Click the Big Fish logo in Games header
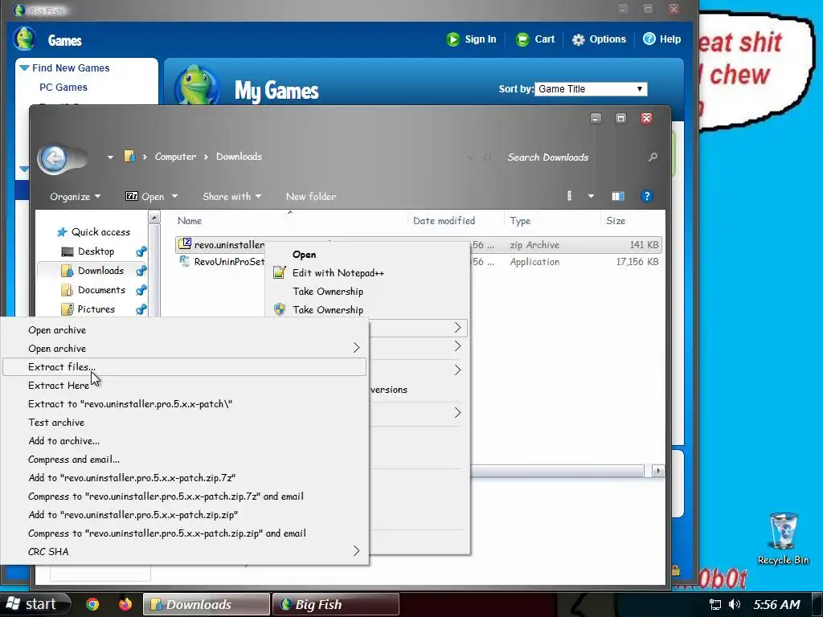The height and width of the screenshot is (617, 823). 24,39
